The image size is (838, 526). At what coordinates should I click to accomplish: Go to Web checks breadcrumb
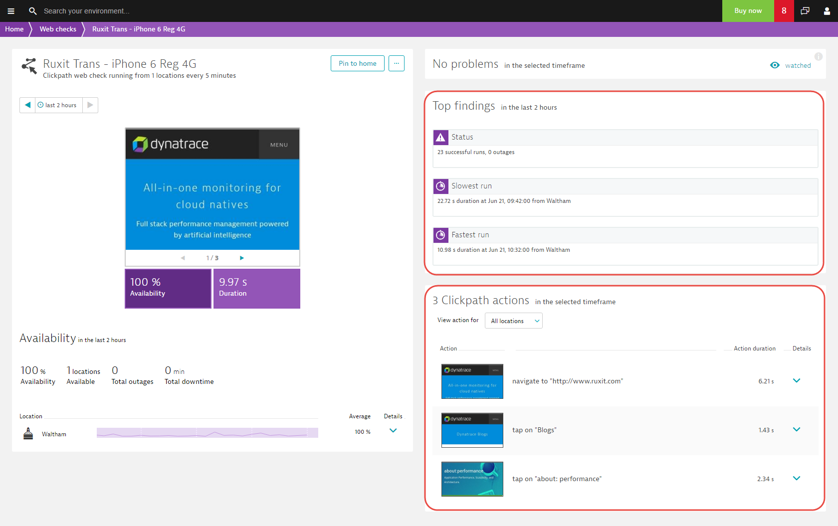tap(58, 29)
